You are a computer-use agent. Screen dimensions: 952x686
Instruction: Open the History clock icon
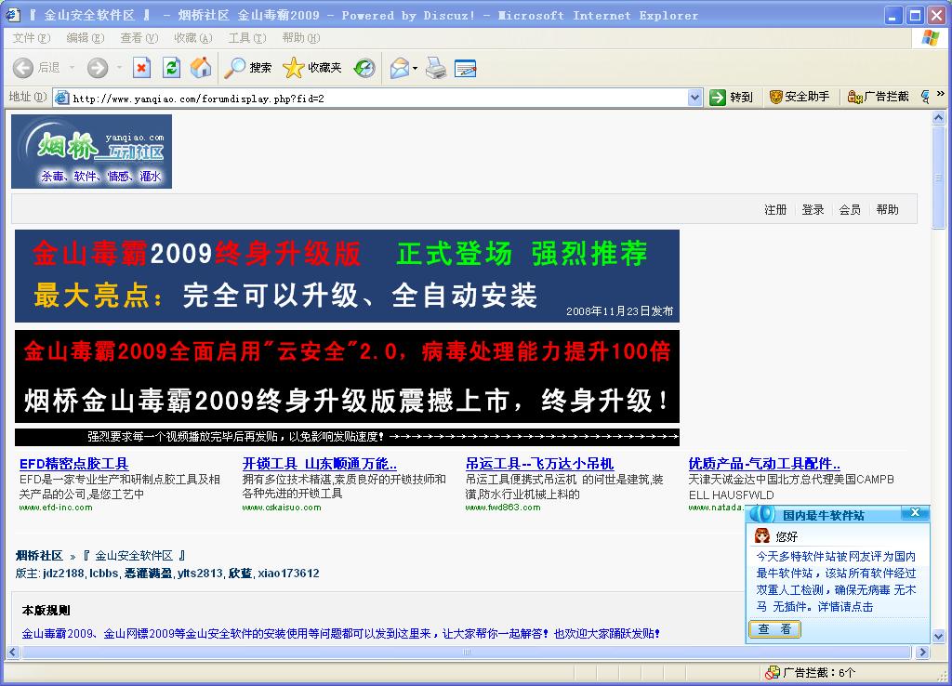pyautogui.click(x=364, y=67)
